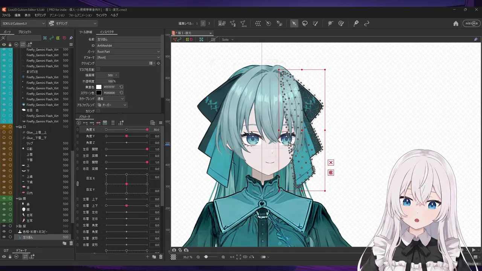Toggle visibility eye of 服 folder

[x=4, y=226]
